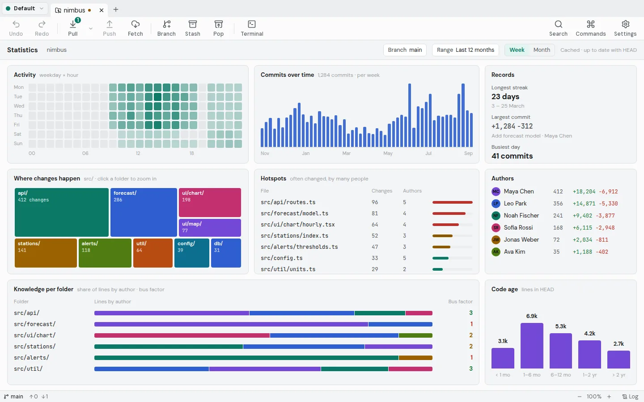Switch grouping to Week
644x402 pixels.
pos(517,50)
